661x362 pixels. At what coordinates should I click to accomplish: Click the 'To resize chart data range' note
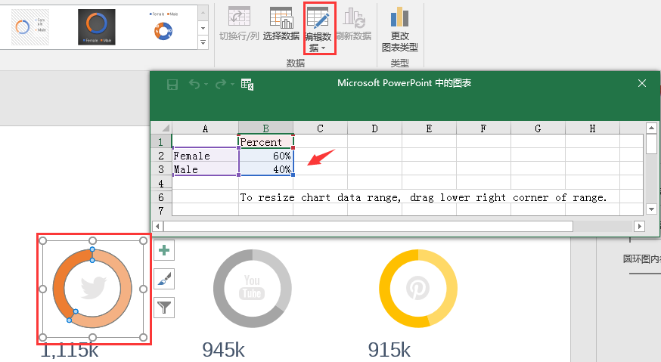click(x=424, y=197)
